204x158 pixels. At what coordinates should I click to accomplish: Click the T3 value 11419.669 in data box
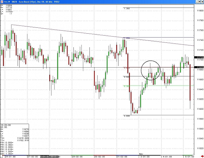point(23,138)
